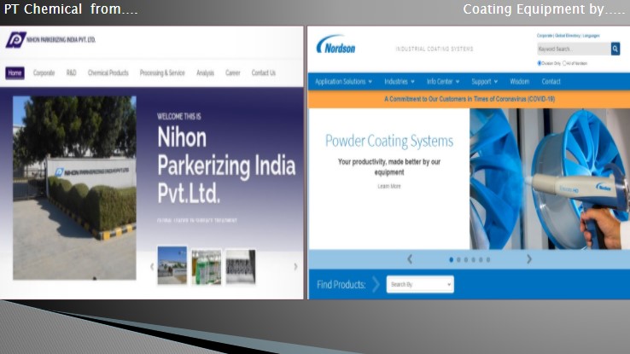This screenshot has width=630, height=354.
Task: Open the Search By dropdown
Action: point(419,285)
